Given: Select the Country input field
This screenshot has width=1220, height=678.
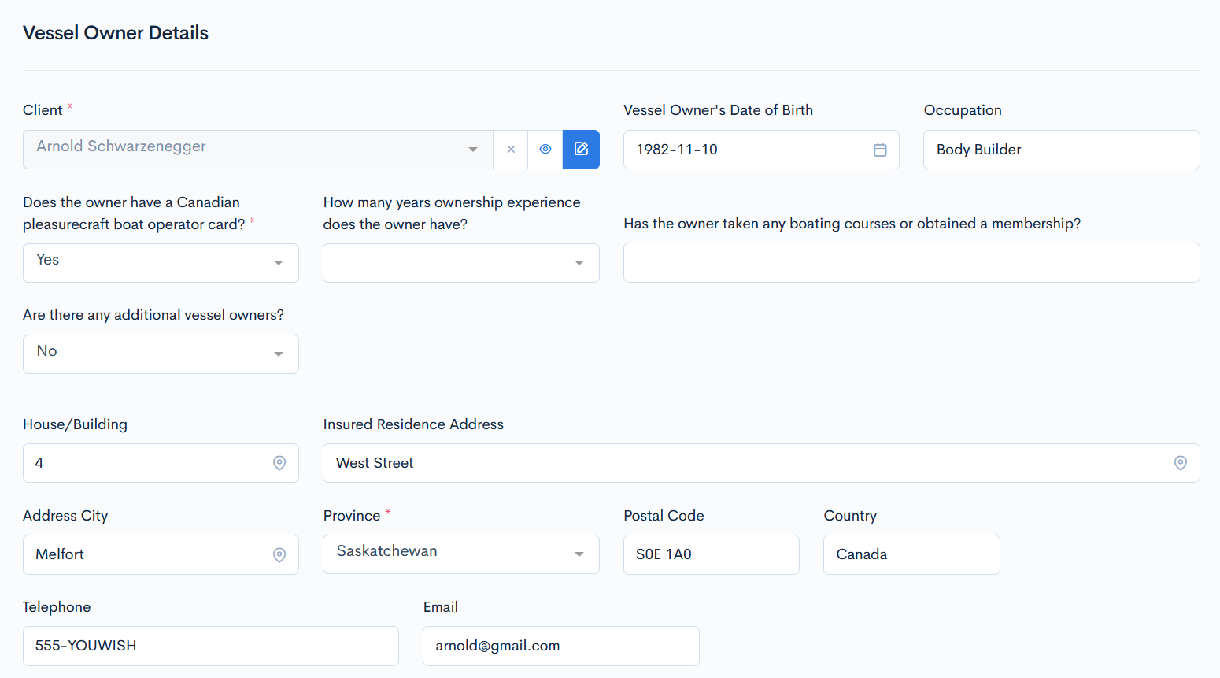Looking at the screenshot, I should 911,554.
